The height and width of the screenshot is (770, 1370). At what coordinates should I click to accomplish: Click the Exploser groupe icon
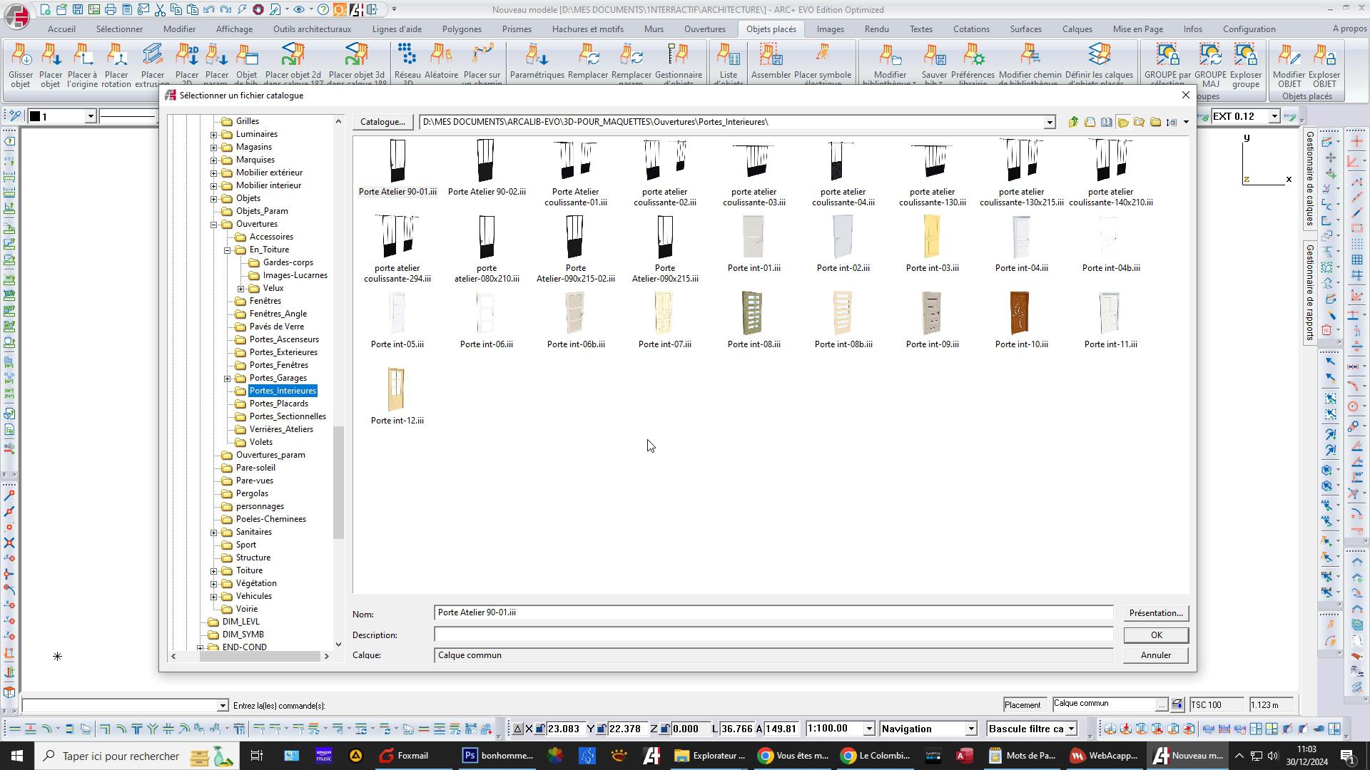1245,64
